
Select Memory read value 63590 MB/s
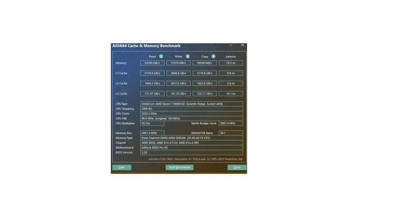pos(152,63)
